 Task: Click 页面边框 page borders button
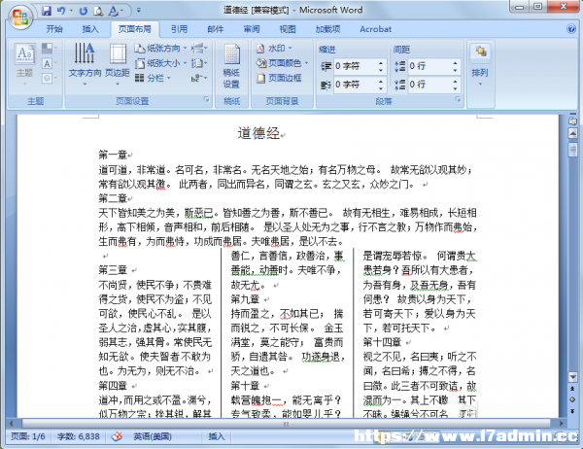tap(279, 78)
